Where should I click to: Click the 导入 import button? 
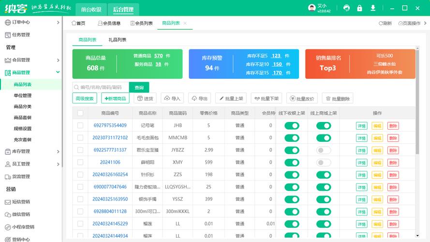pos(172,99)
